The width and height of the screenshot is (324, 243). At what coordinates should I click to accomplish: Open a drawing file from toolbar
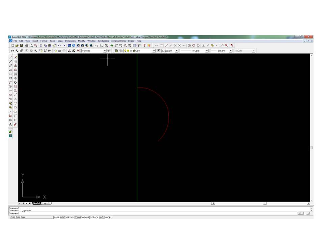coord(17,46)
